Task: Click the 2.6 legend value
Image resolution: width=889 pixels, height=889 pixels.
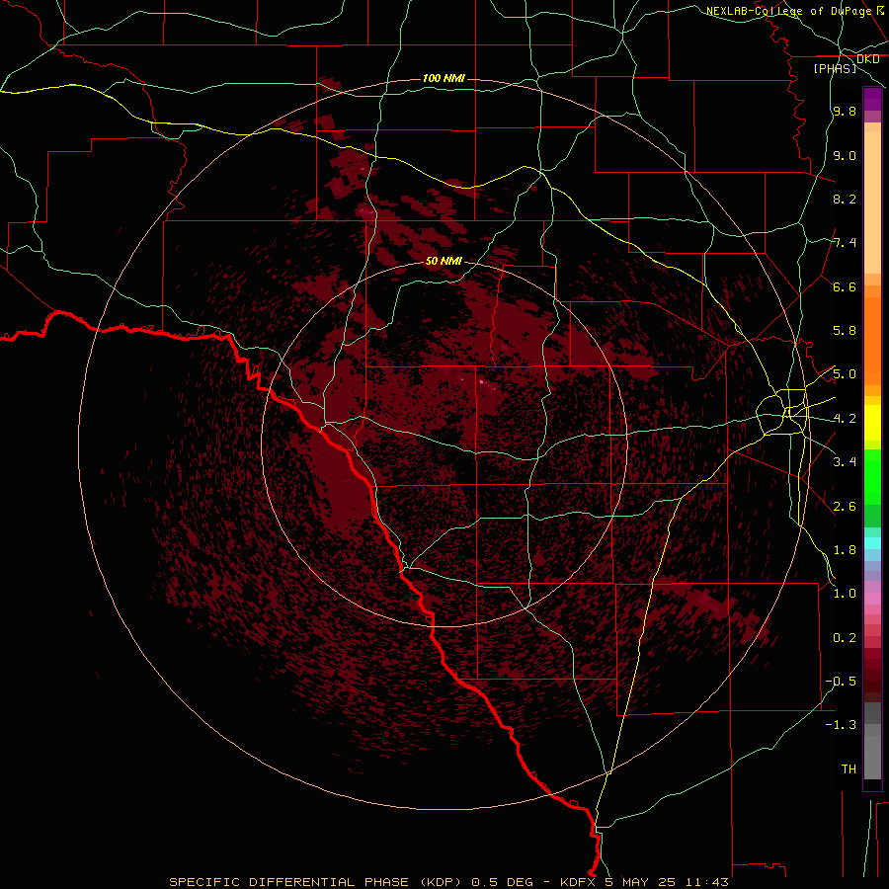Action: pyautogui.click(x=845, y=506)
